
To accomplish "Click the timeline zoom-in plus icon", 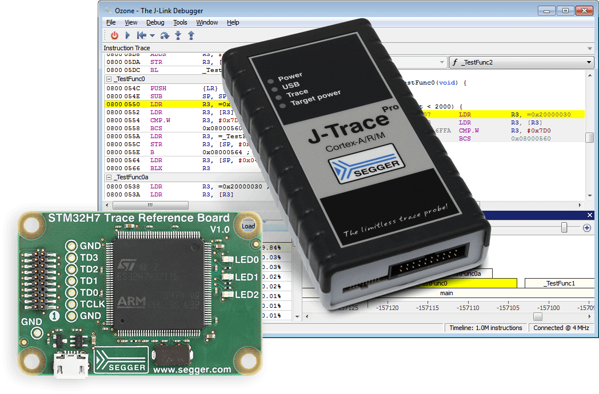I will click(x=586, y=228).
